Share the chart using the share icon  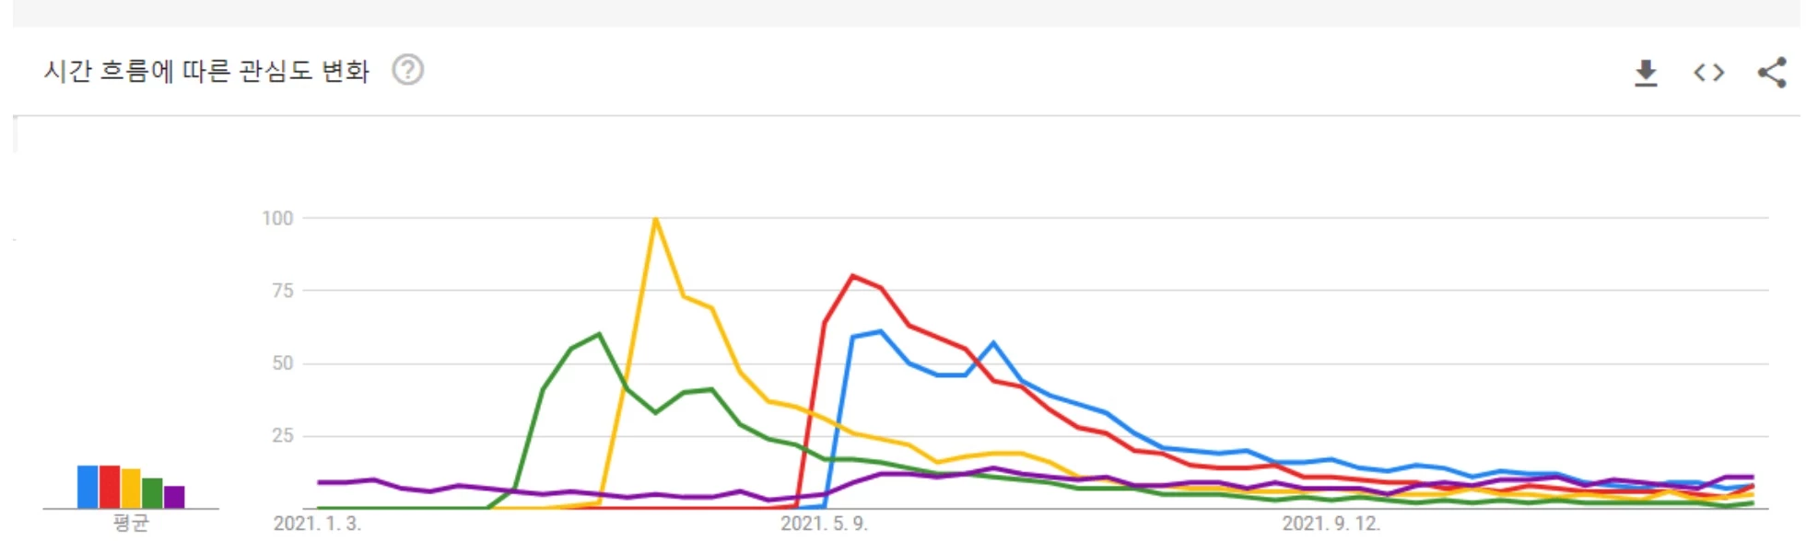1772,73
